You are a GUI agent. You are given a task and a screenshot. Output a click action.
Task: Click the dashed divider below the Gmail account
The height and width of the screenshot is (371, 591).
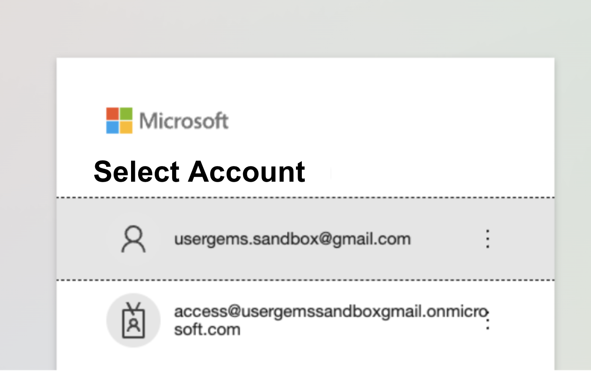(x=305, y=280)
